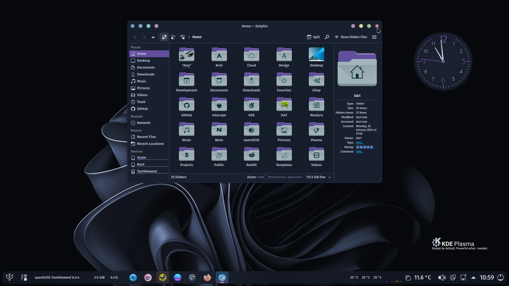Image resolution: width=509 pixels, height=286 pixels.
Task: Select Pictures in Places sidebar
Action: (x=149, y=88)
